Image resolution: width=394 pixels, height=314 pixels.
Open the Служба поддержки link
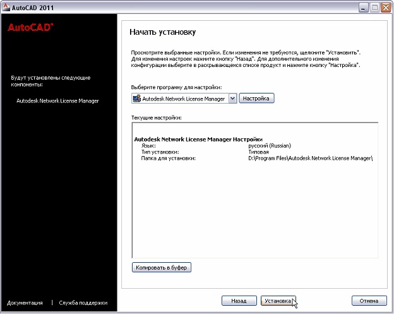point(83,303)
